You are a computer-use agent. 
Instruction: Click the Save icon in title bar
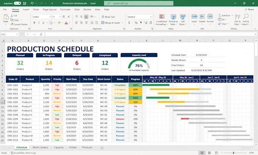click(x=25, y=3)
